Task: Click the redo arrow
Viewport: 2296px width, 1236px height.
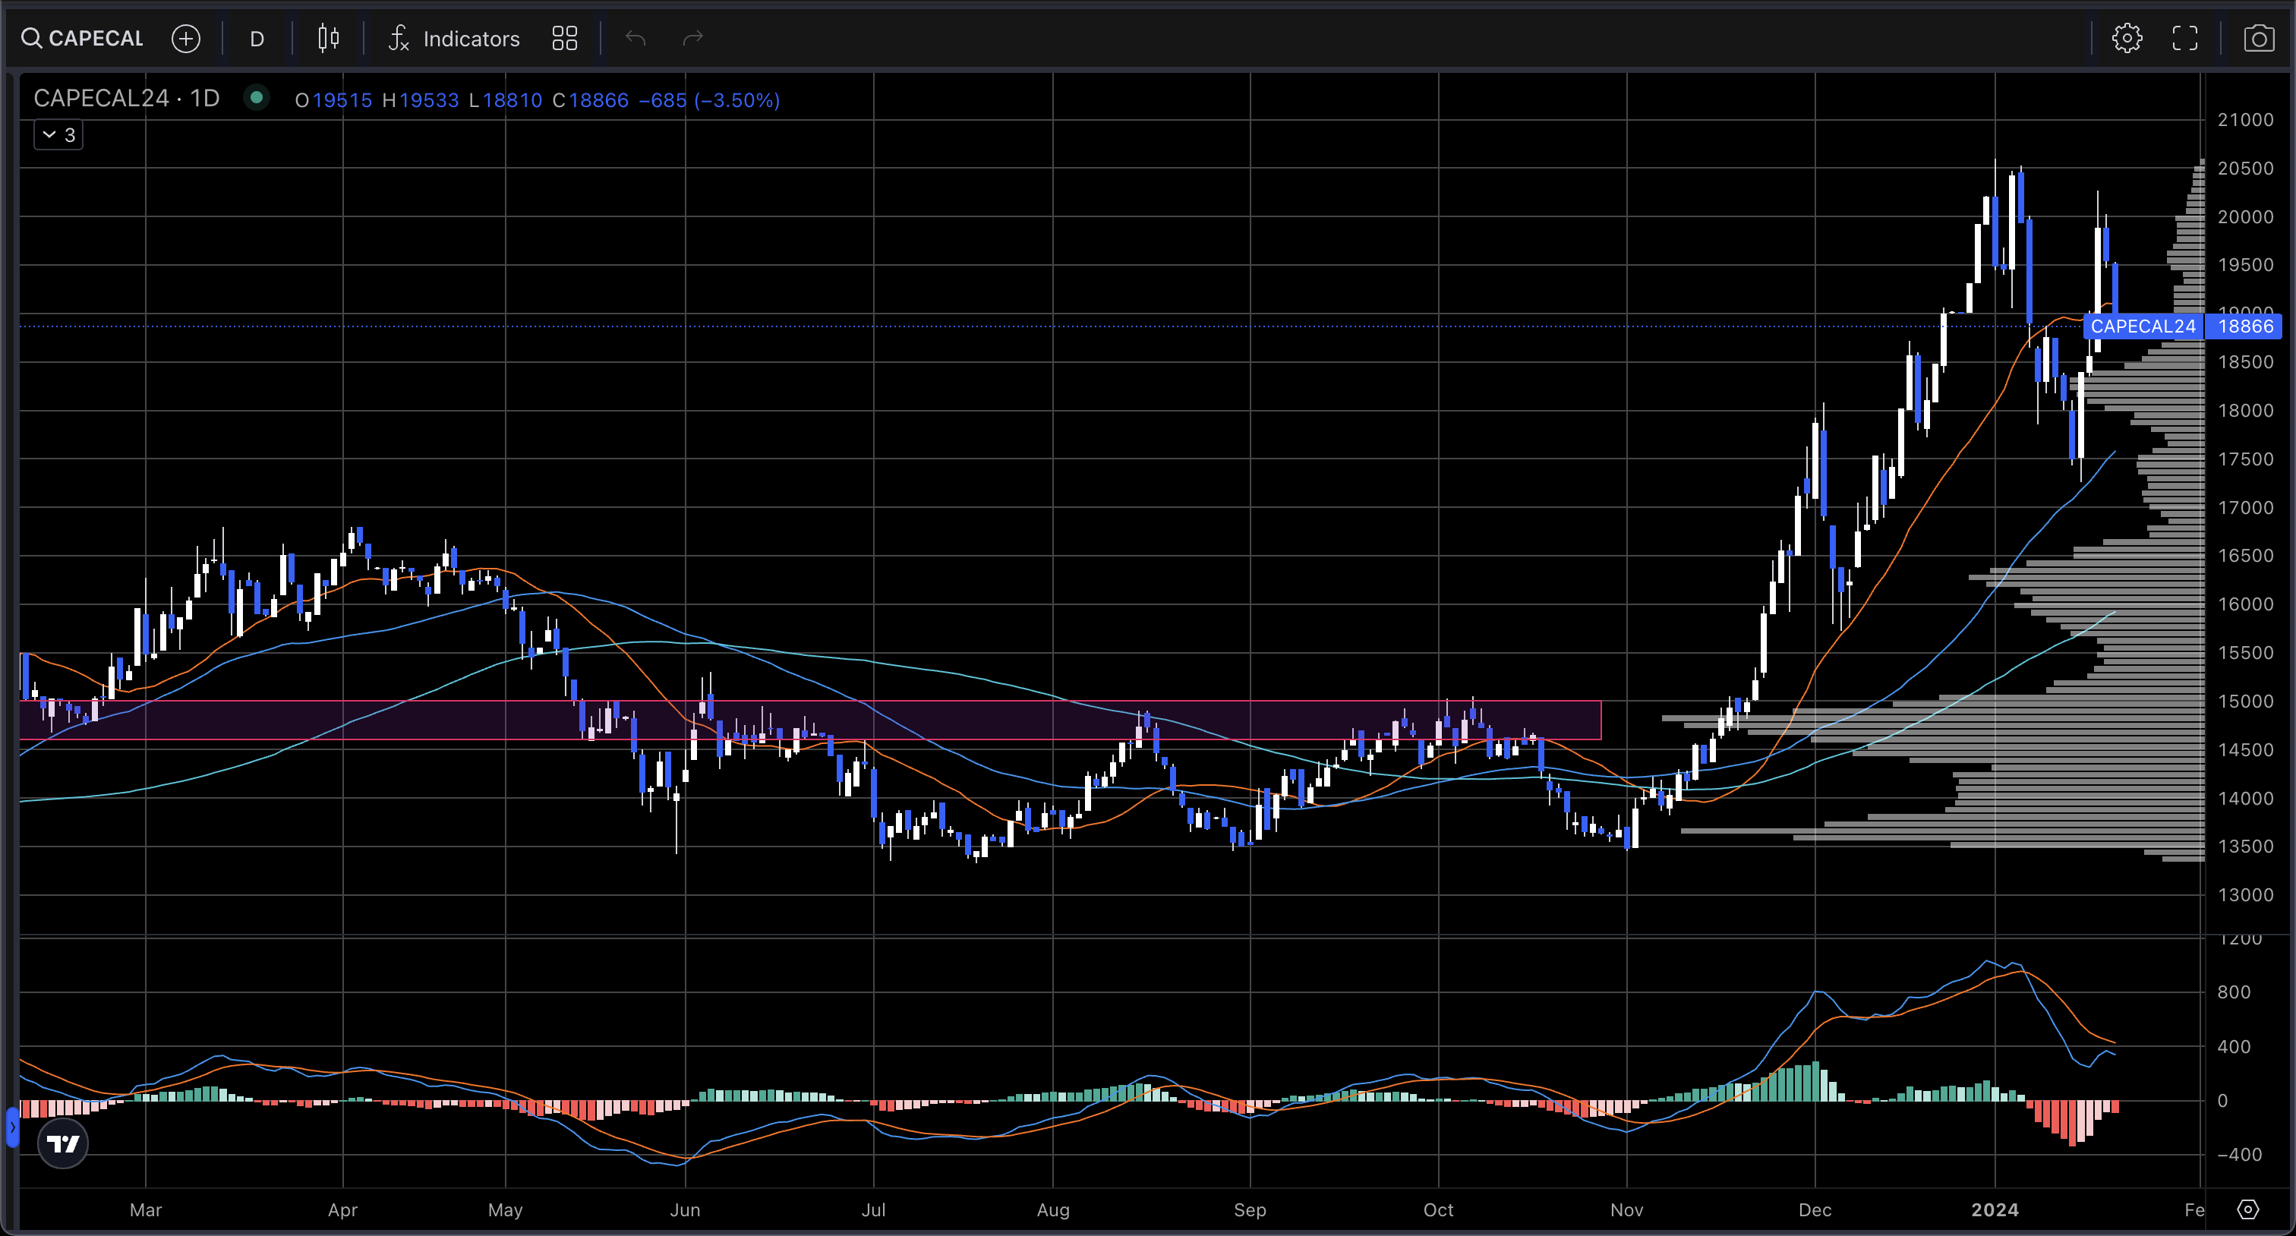Action: (692, 38)
